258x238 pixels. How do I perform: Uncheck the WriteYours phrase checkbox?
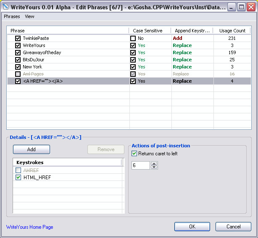click(18, 45)
